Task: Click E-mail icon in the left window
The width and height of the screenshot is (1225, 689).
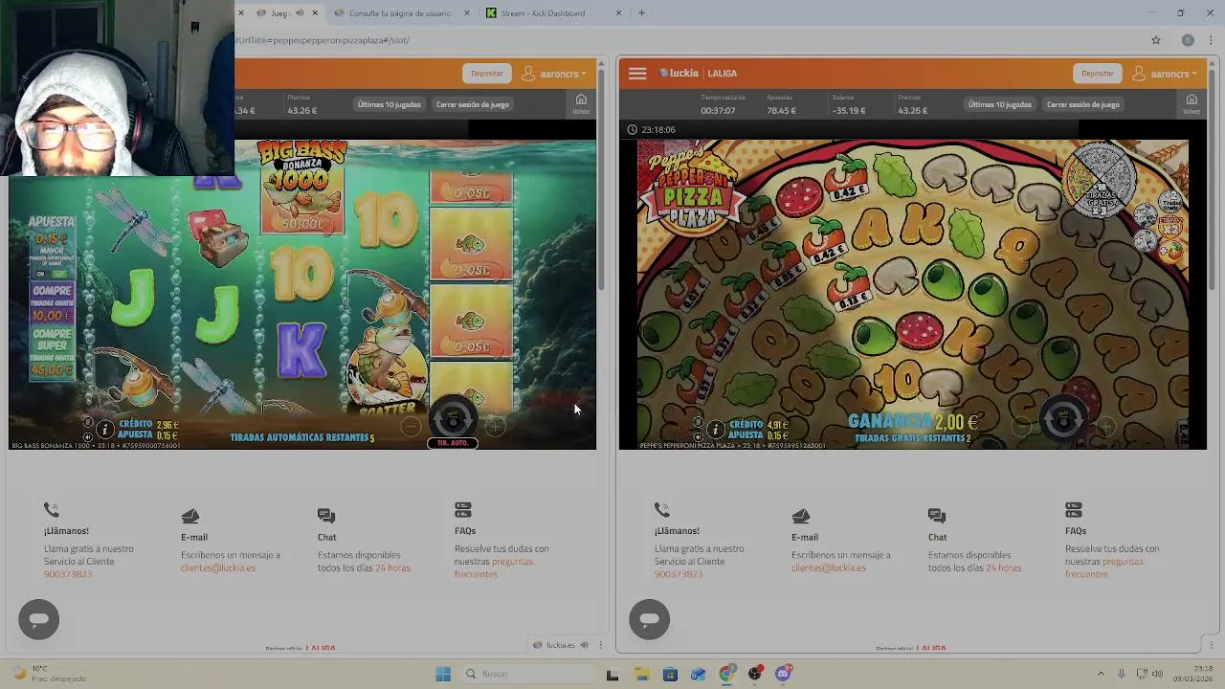Action: coord(190,517)
